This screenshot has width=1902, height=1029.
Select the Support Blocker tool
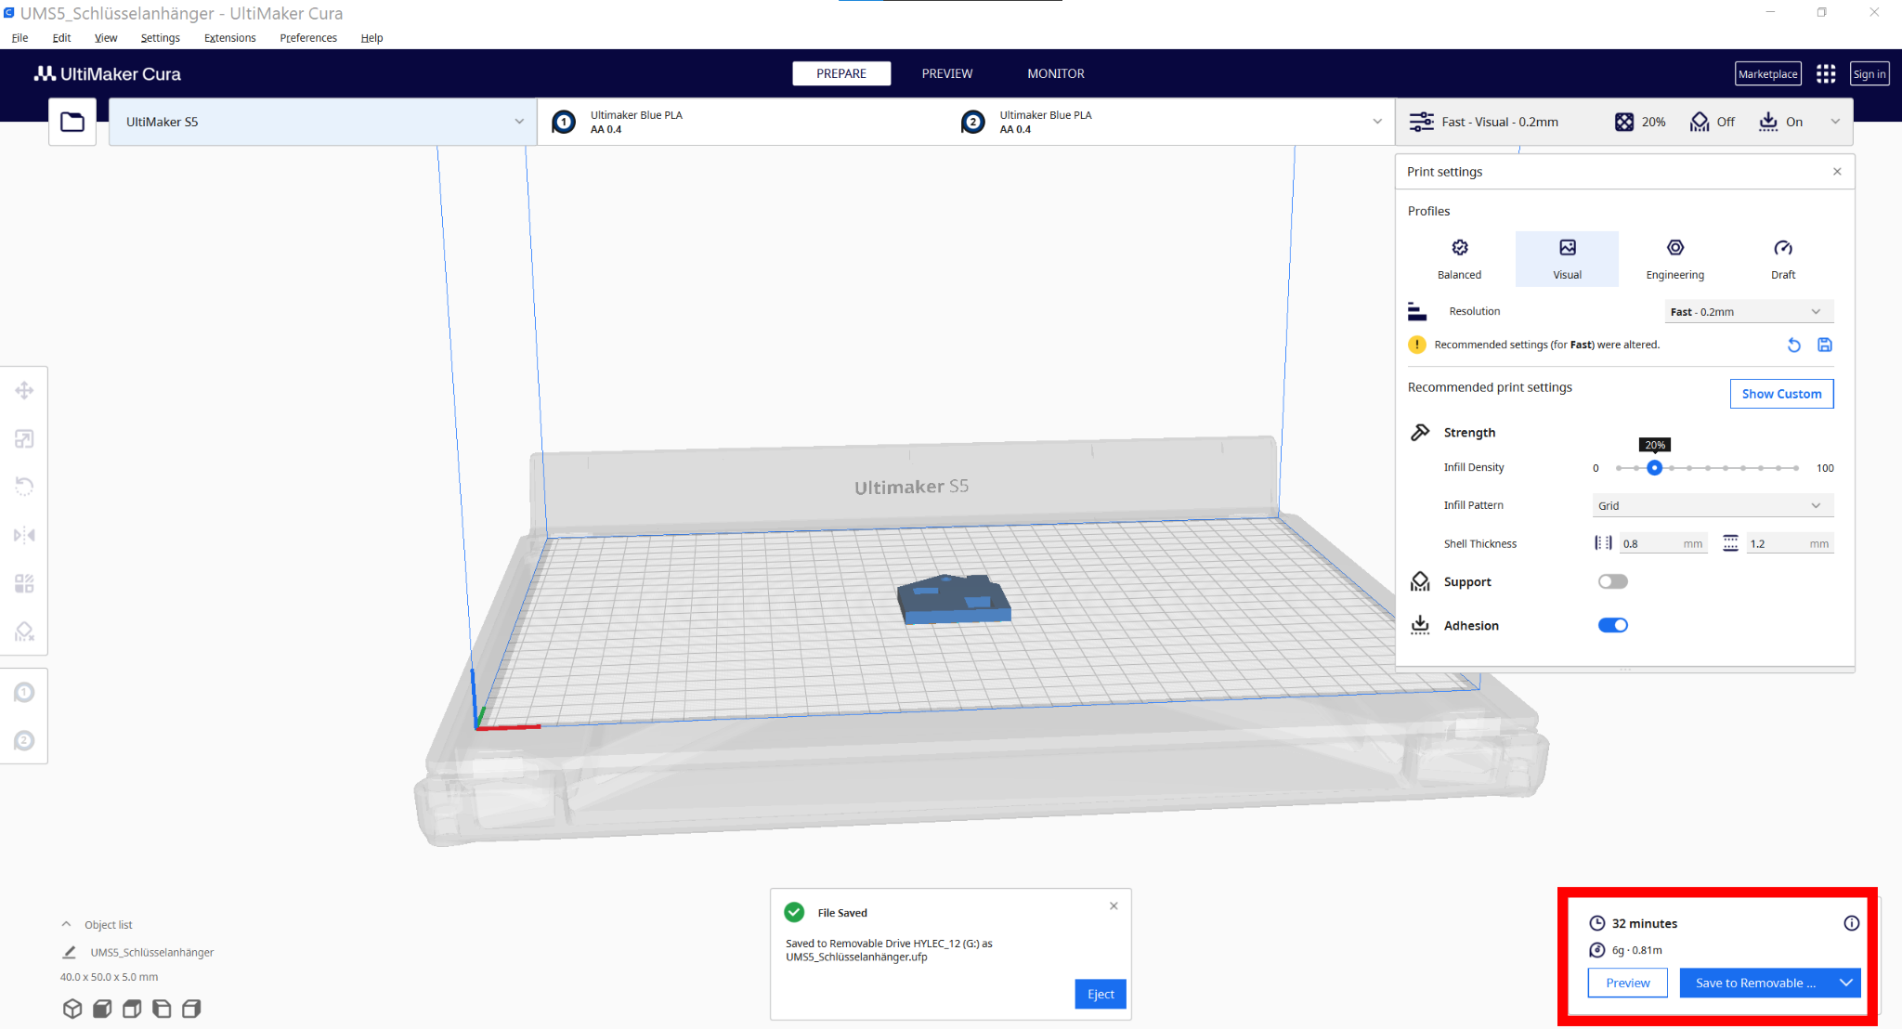tap(24, 632)
